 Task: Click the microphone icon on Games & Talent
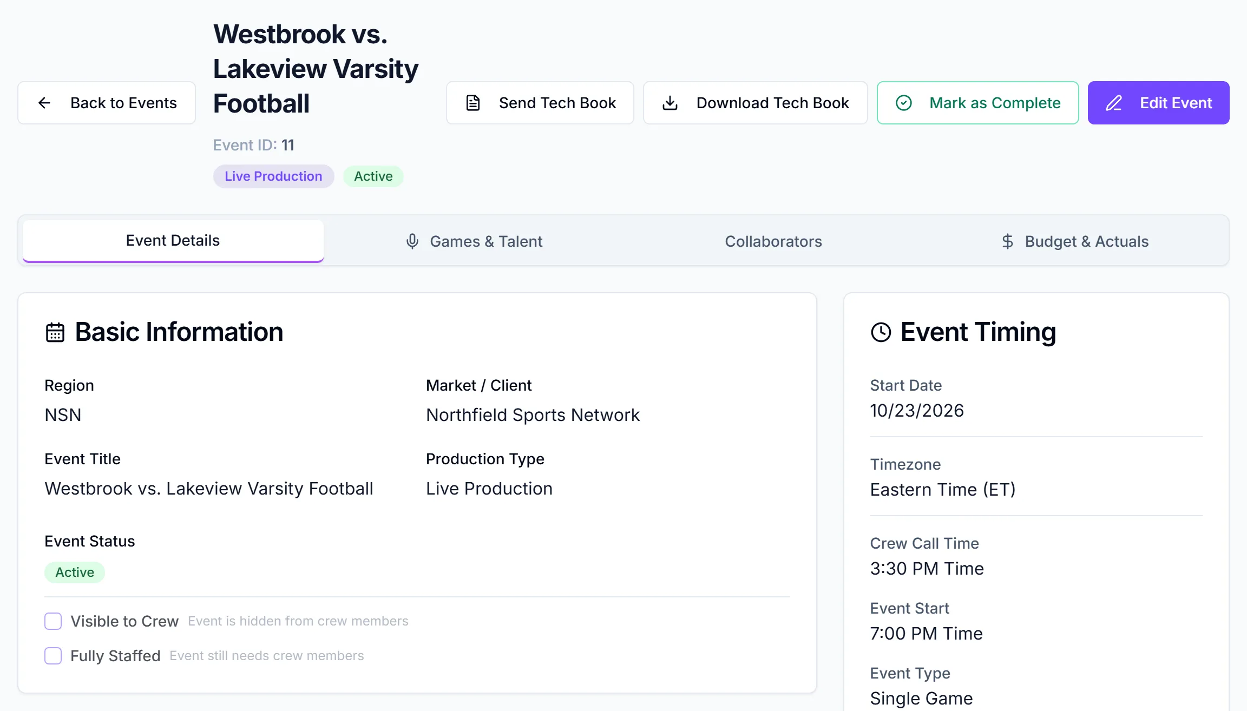click(x=412, y=241)
